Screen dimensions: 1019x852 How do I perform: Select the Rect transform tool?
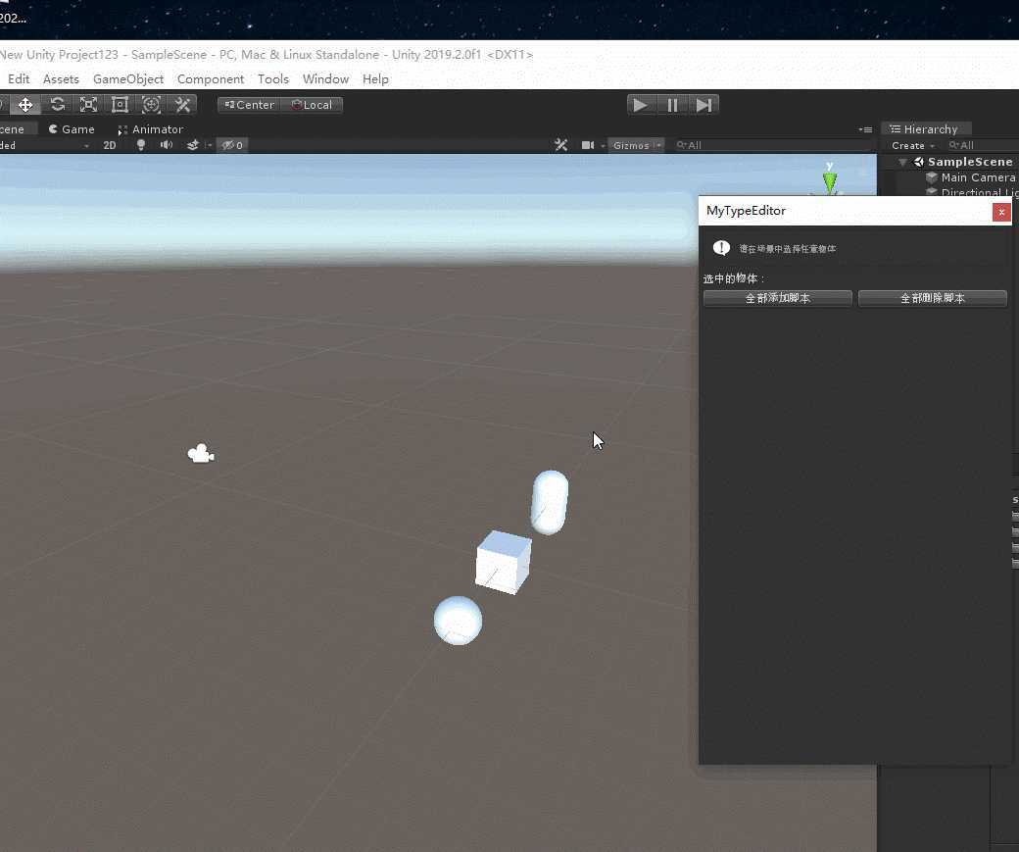pyautogui.click(x=120, y=105)
